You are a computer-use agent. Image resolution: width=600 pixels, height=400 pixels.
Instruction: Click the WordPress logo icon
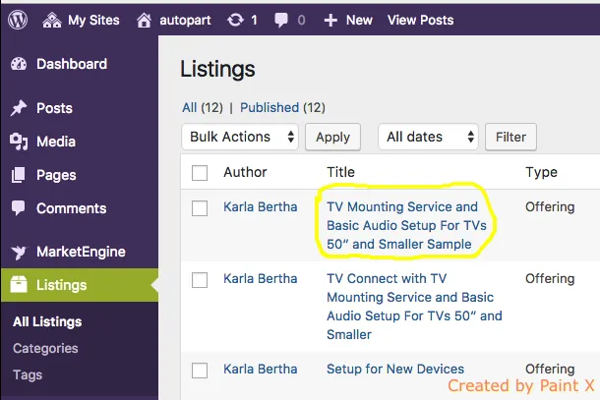tap(20, 20)
